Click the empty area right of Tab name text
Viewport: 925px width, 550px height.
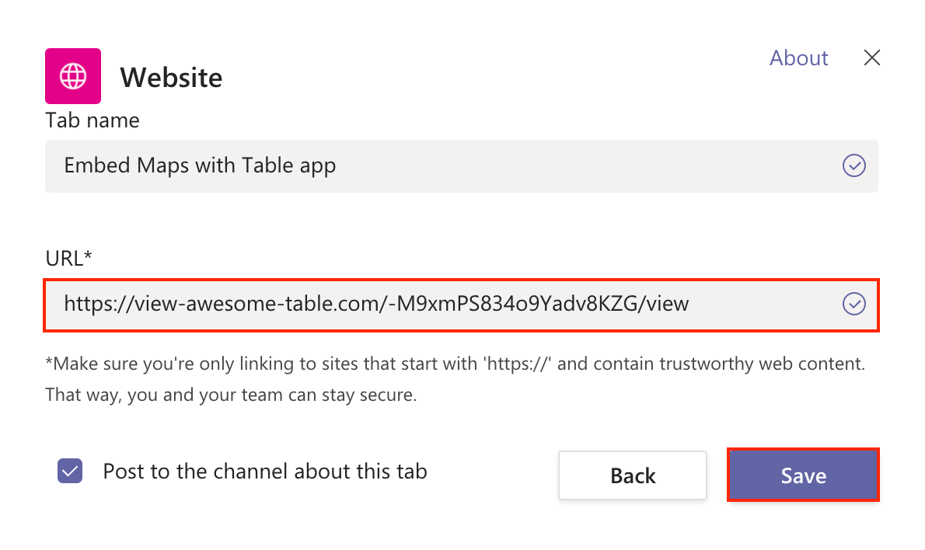pyautogui.click(x=587, y=166)
